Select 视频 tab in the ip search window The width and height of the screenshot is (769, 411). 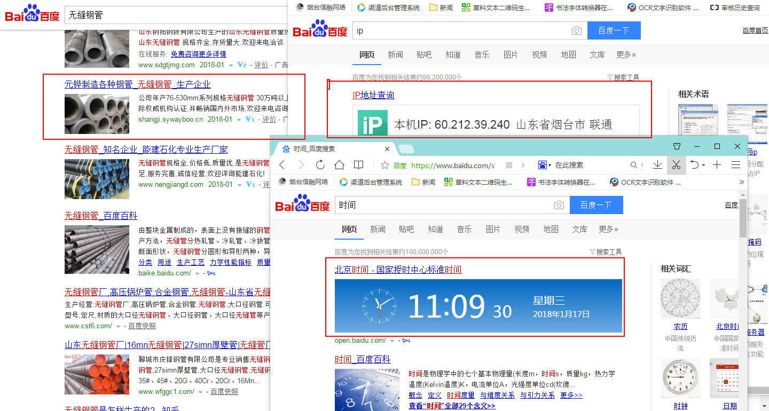(539, 54)
